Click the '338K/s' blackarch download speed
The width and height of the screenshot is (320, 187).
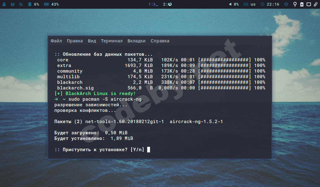click(x=170, y=82)
